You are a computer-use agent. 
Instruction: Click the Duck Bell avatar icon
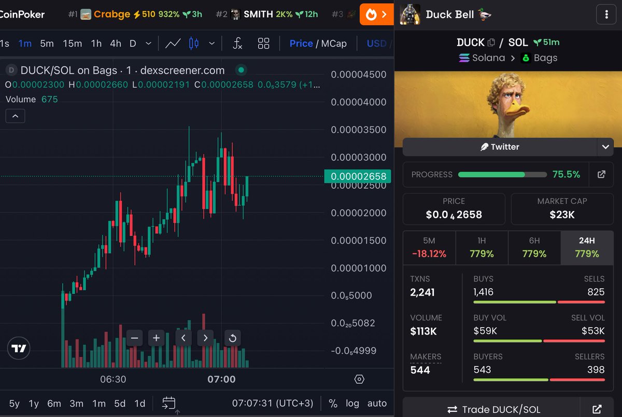410,14
